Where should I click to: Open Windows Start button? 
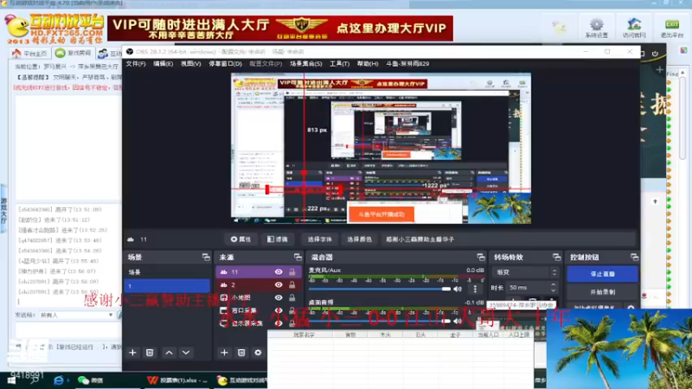(11, 380)
